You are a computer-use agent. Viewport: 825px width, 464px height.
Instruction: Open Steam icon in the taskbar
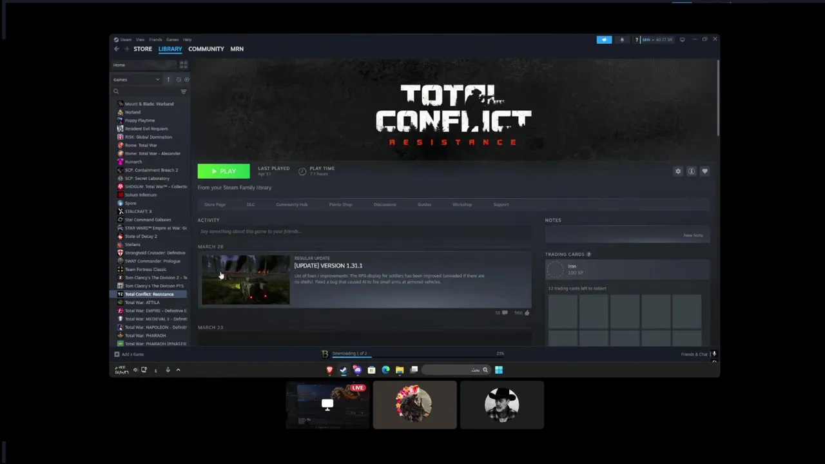tap(344, 370)
